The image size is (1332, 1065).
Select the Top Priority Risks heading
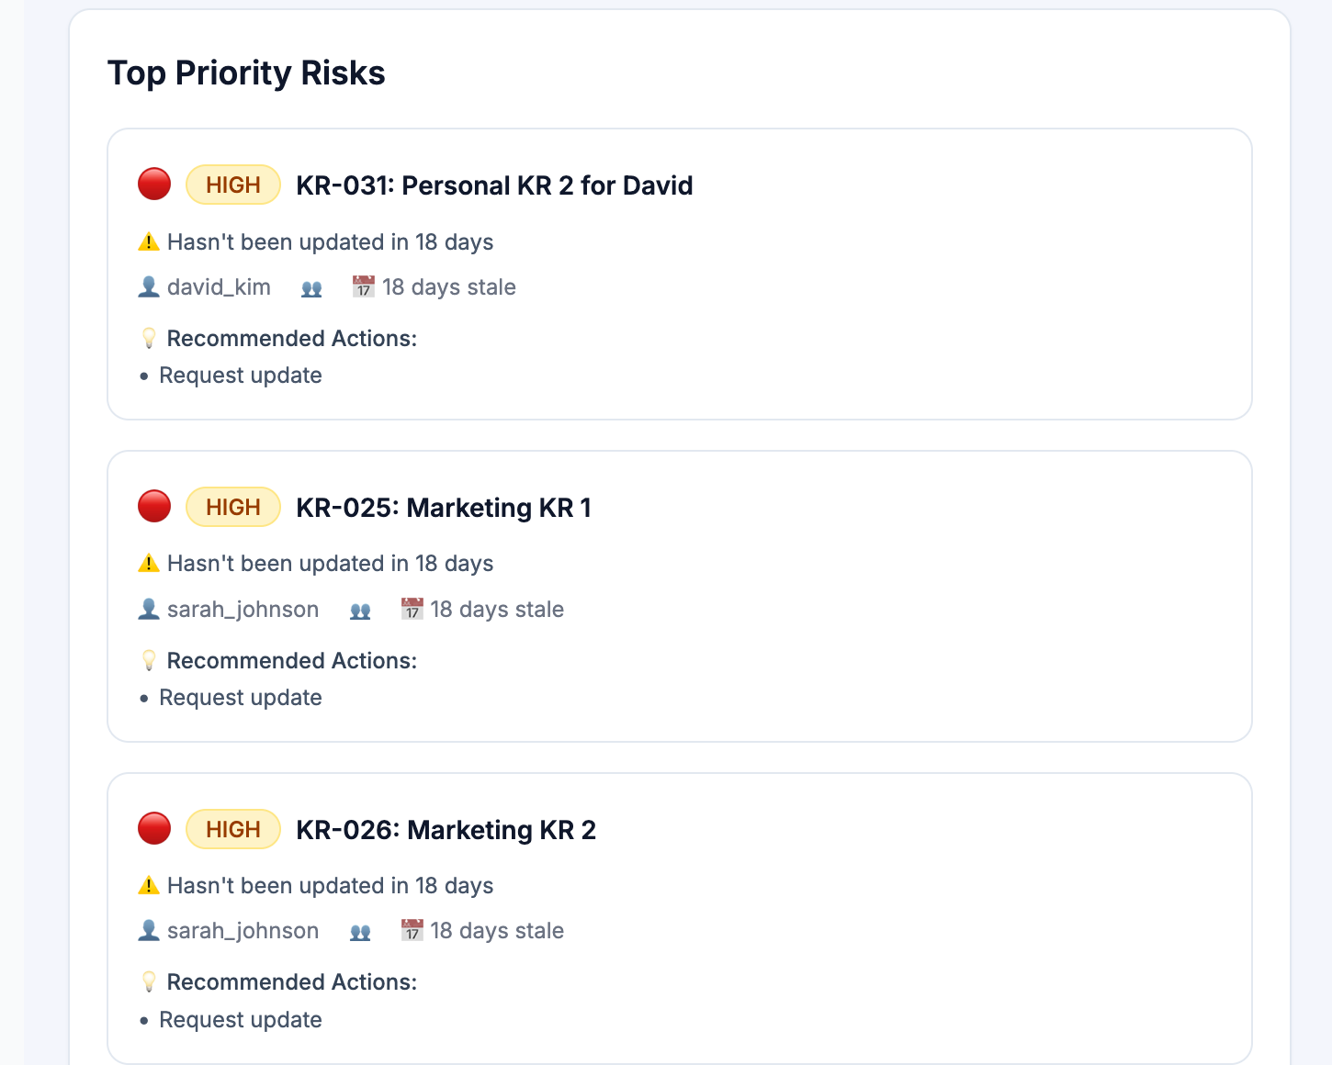(x=246, y=72)
